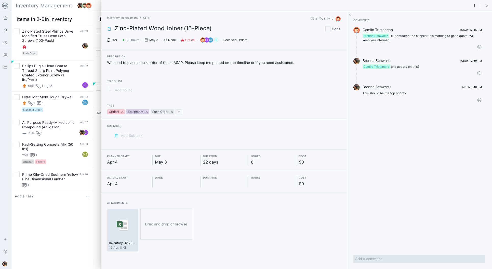Image resolution: width=492 pixels, height=269 pixels.
Task: Open the briefcase portfolio icon
Action: tap(5, 68)
